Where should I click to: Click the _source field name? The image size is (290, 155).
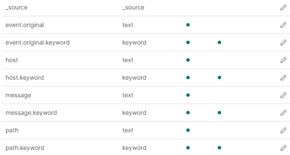coord(16,7)
